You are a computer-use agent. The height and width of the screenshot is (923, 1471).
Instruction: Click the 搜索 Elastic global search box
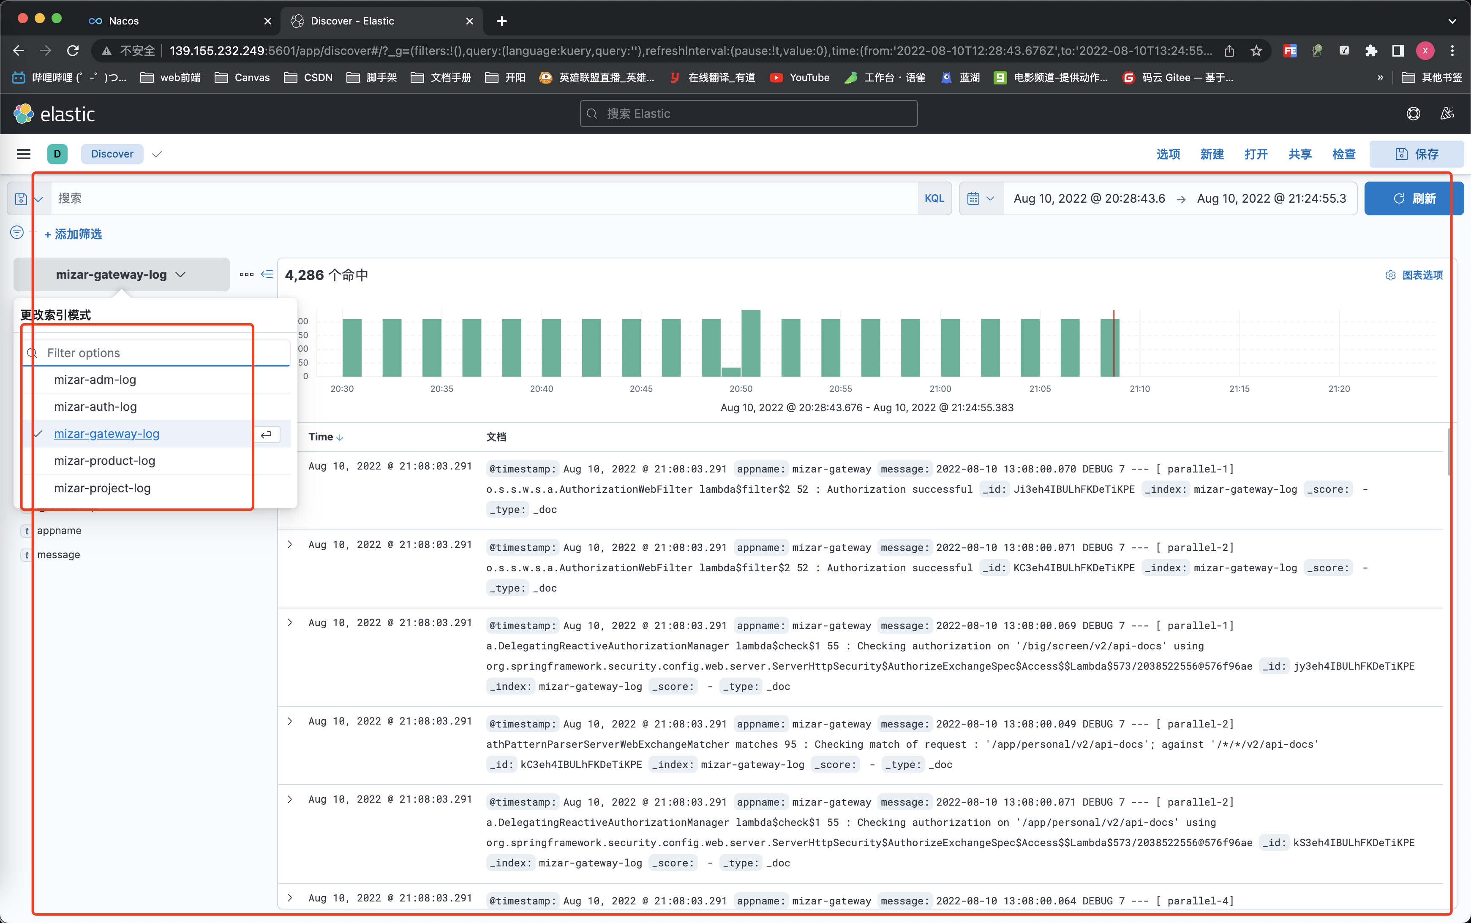(748, 114)
